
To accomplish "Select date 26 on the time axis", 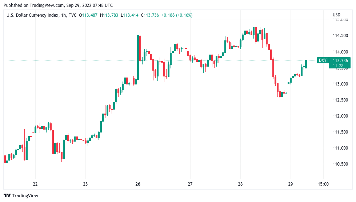I will click(138, 184).
